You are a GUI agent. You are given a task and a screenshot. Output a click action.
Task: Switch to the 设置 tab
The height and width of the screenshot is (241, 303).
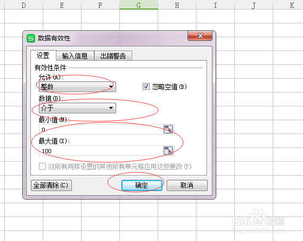click(x=43, y=56)
